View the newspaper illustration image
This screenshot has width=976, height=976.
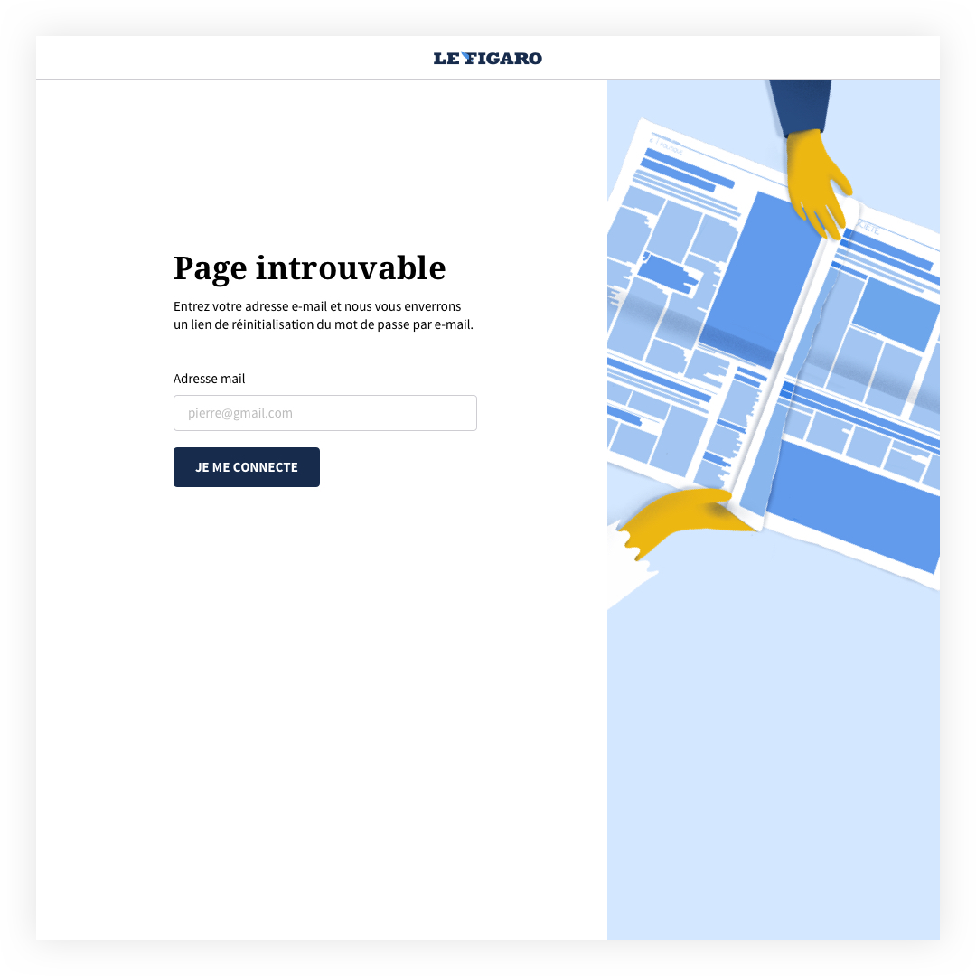coord(773,509)
